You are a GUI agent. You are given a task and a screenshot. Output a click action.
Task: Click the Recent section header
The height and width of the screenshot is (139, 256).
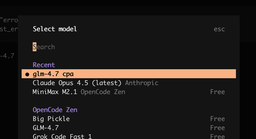[44, 65]
